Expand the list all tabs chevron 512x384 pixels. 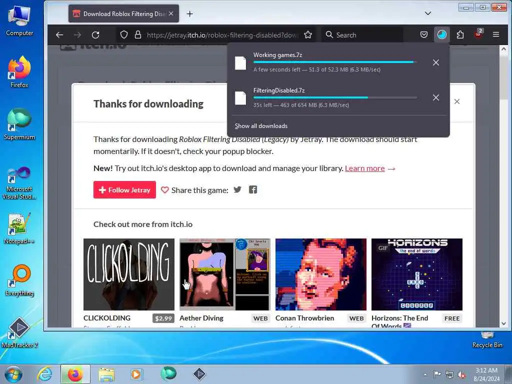[428, 13]
